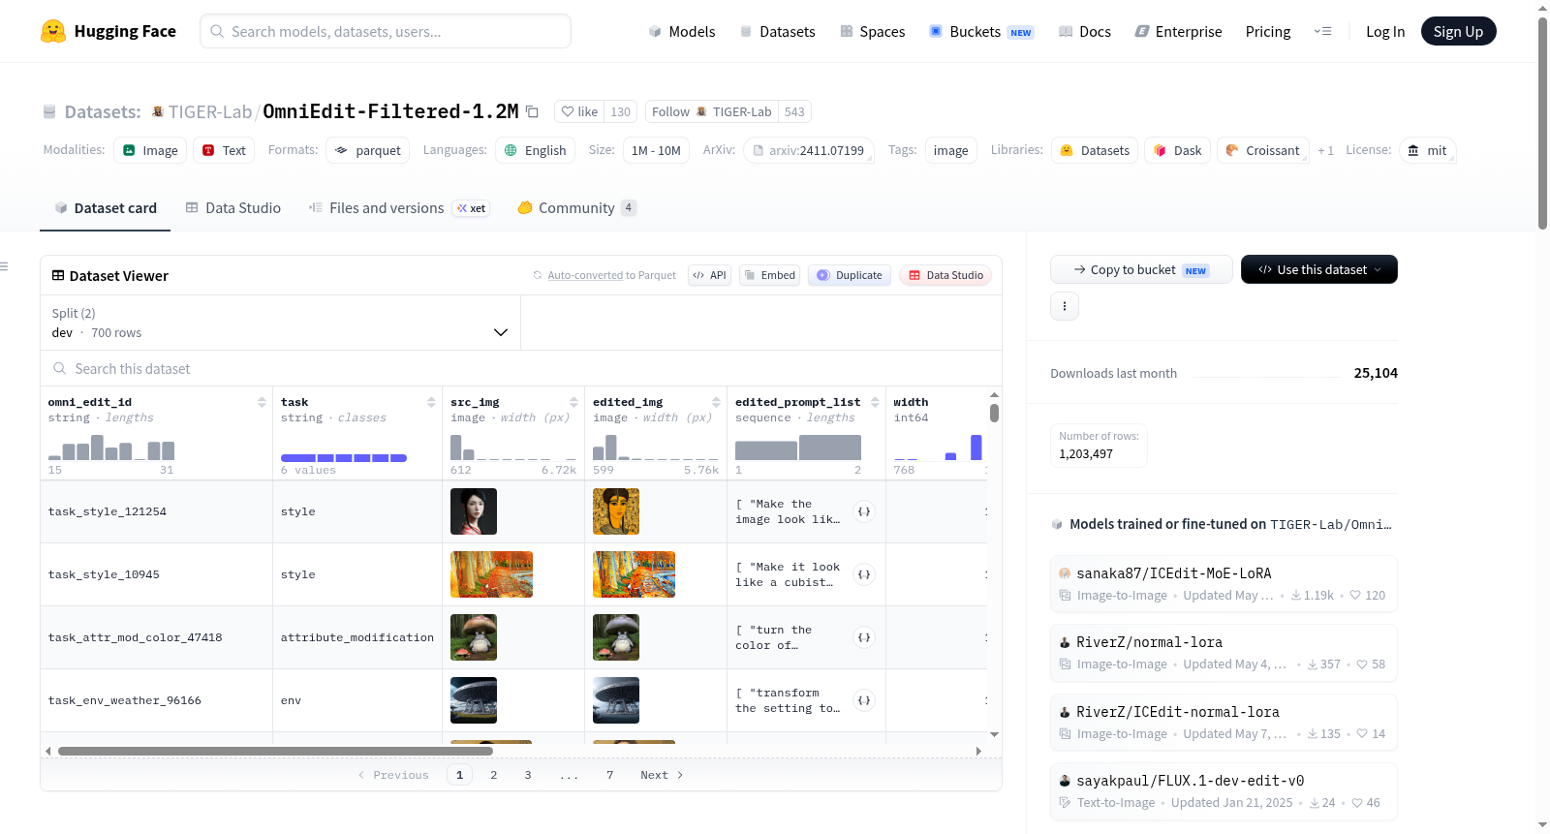
Task: Open Buckets in top navigation
Action: [981, 31]
